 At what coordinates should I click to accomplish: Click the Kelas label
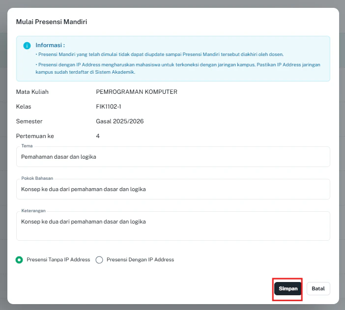(24, 107)
